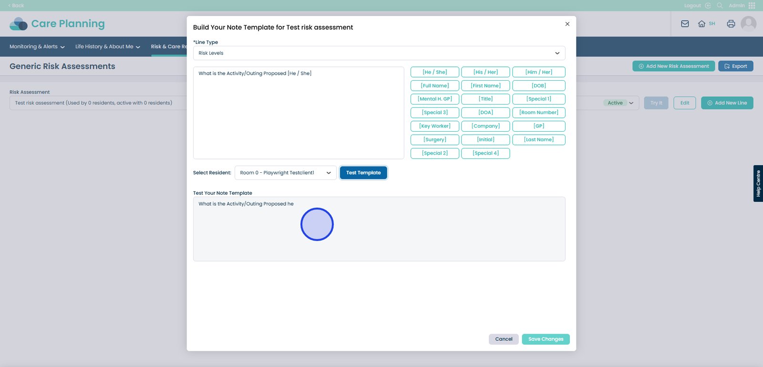Add the [DOA] tag
Image resolution: width=763 pixels, height=367 pixels.
(x=485, y=113)
